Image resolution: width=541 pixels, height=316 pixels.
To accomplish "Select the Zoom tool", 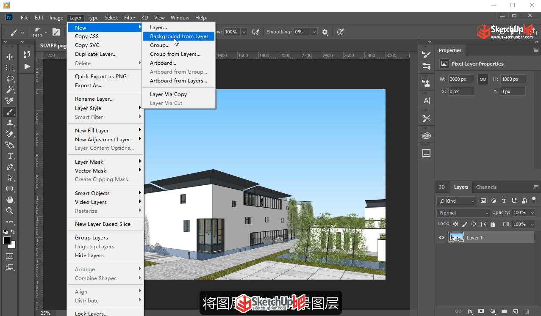I will pyautogui.click(x=9, y=211).
